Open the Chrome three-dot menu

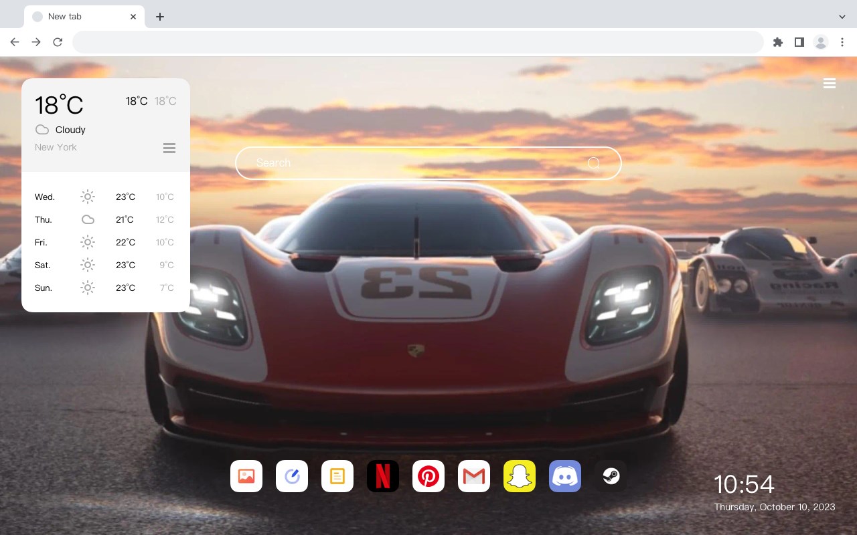[842, 42]
